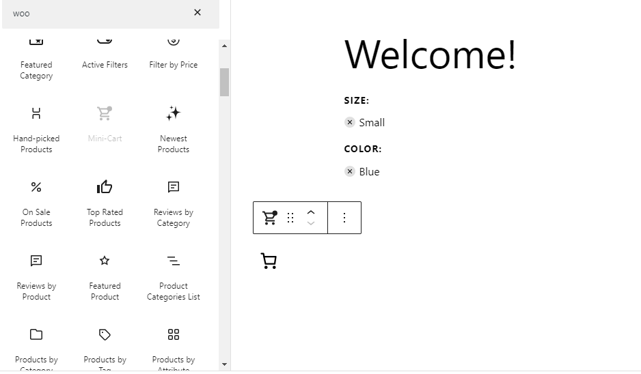641x374 pixels.
Task: Add the Reviews by Product block
Action: (36, 276)
